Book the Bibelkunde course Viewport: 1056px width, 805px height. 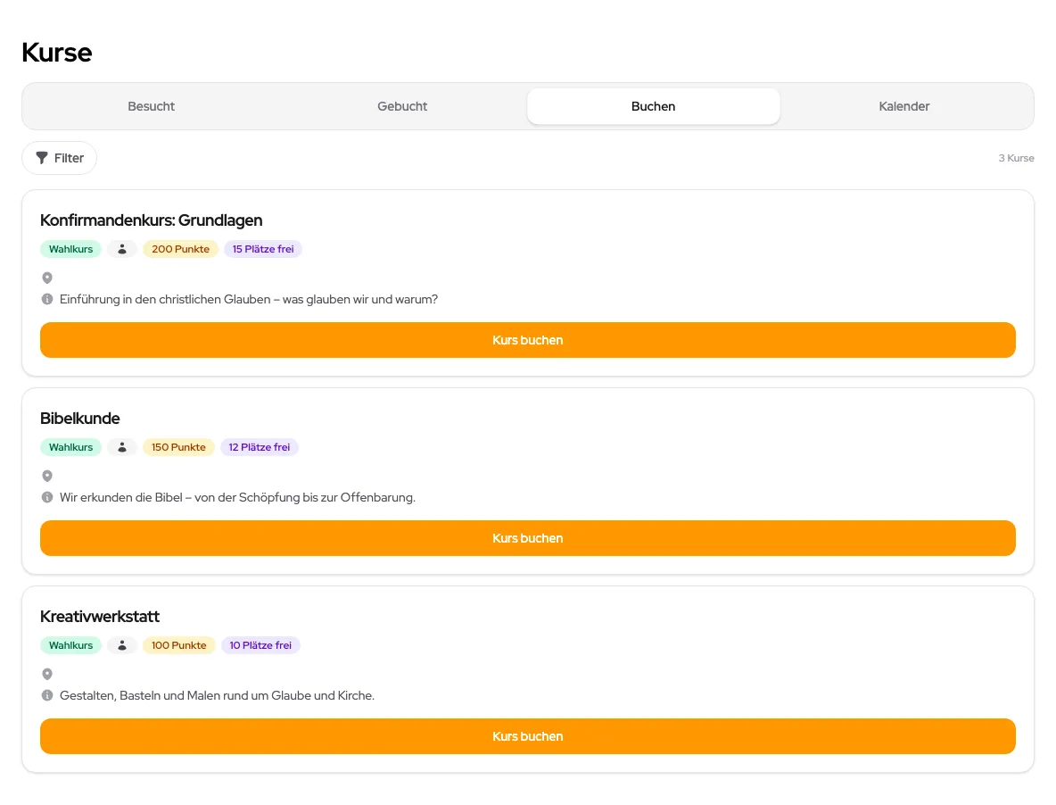(x=528, y=538)
